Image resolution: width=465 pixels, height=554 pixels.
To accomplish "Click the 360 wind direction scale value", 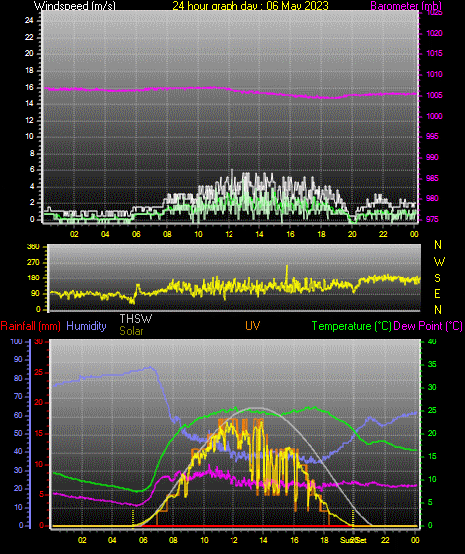I will tap(33, 247).
